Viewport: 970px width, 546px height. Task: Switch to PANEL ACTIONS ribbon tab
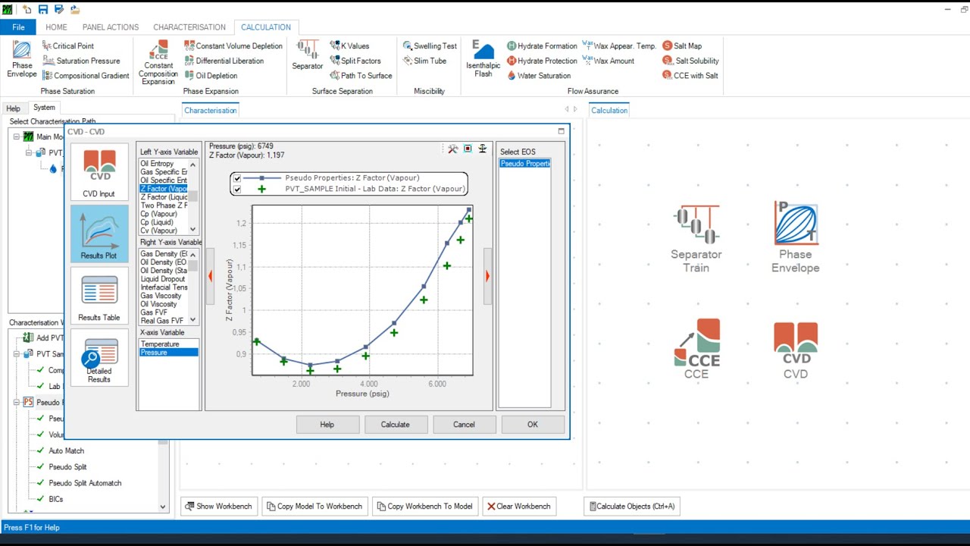point(111,27)
